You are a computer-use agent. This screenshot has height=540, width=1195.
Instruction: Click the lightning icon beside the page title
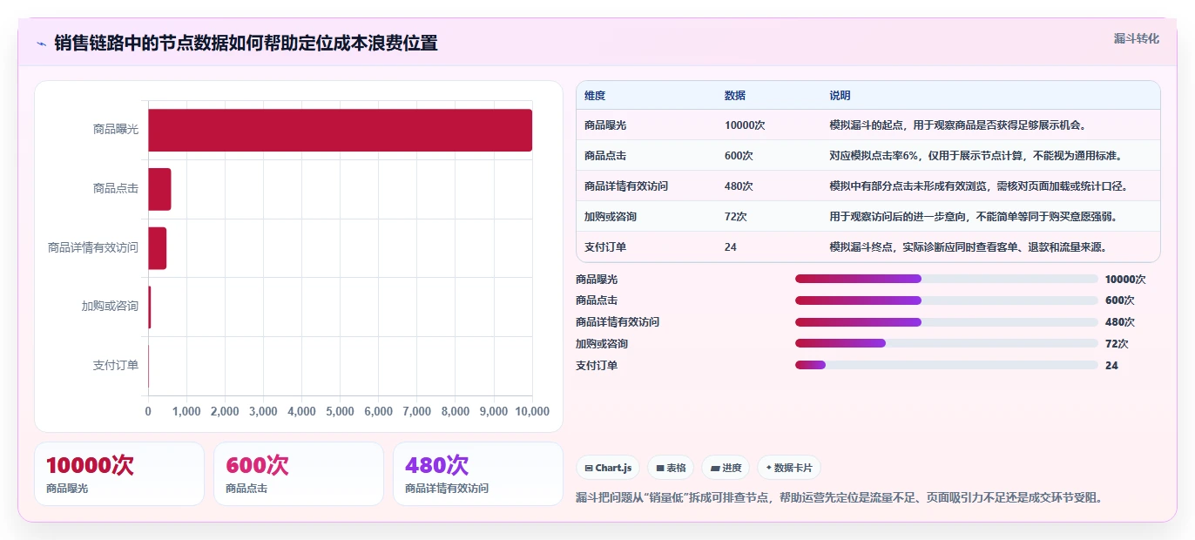point(41,44)
